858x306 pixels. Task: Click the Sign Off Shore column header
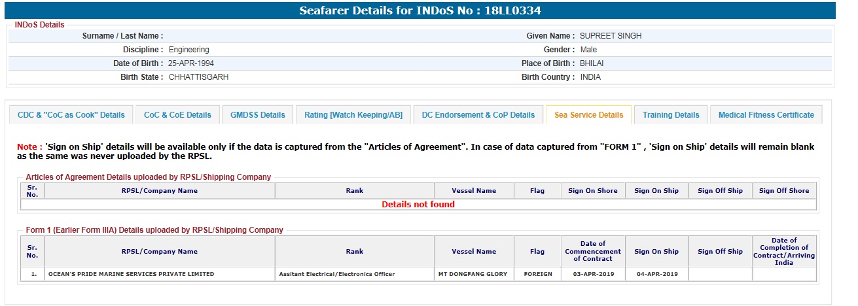coord(784,191)
